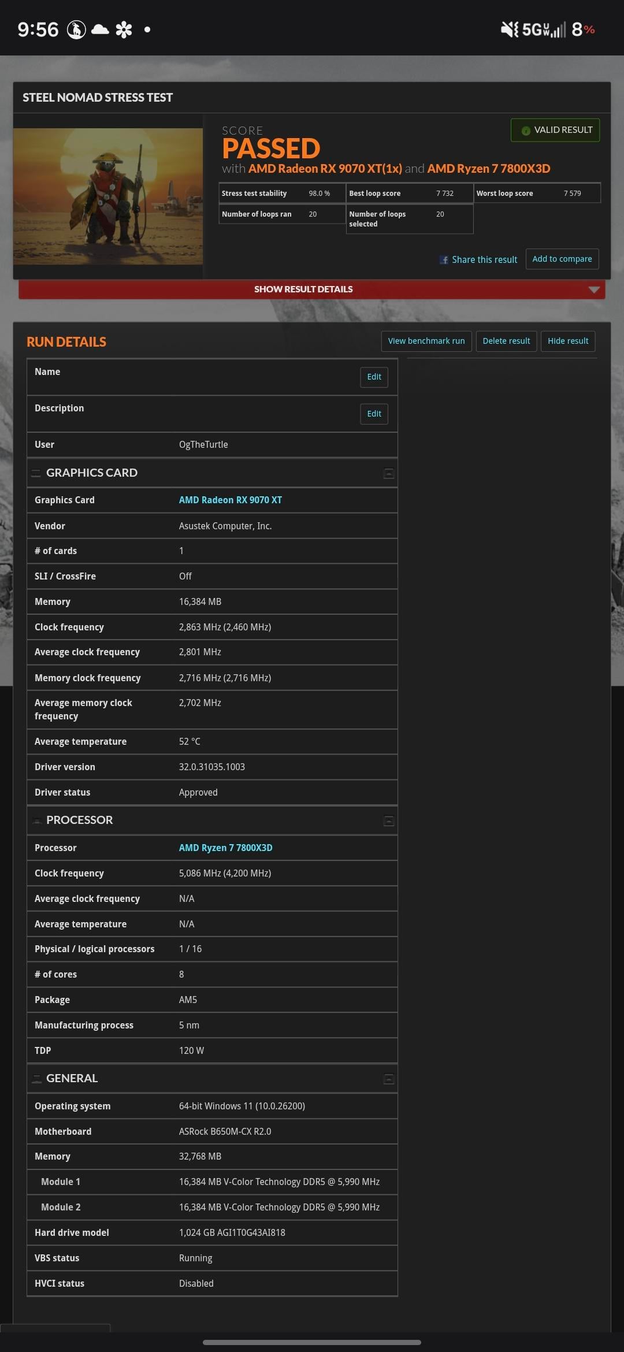Click Add to compare button

(562, 259)
